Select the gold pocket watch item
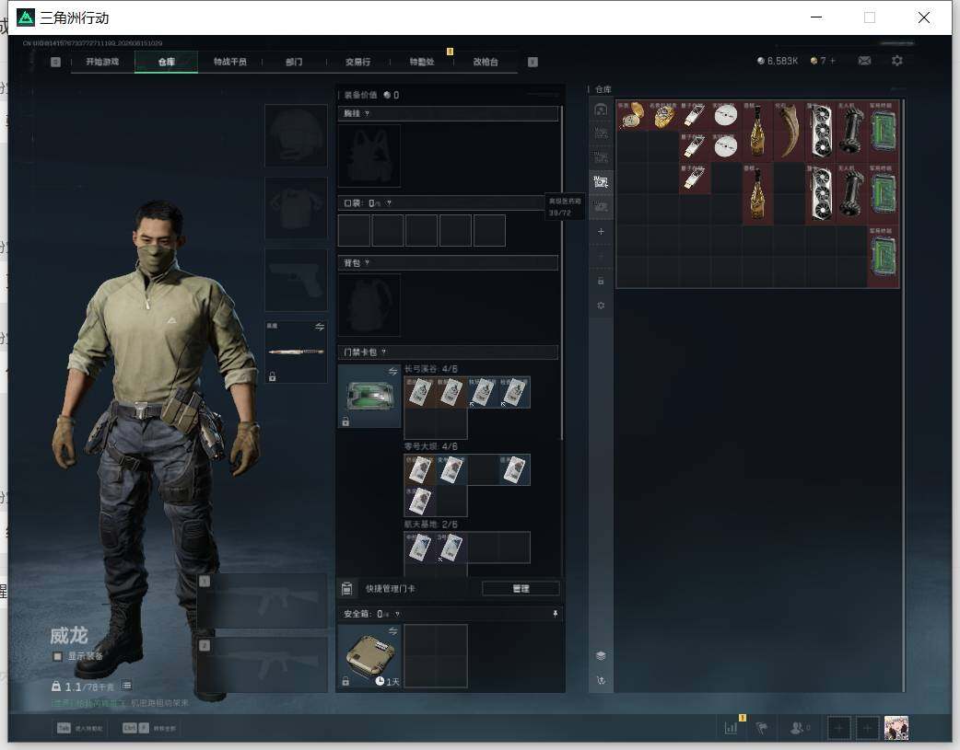960x750 pixels. 632,115
